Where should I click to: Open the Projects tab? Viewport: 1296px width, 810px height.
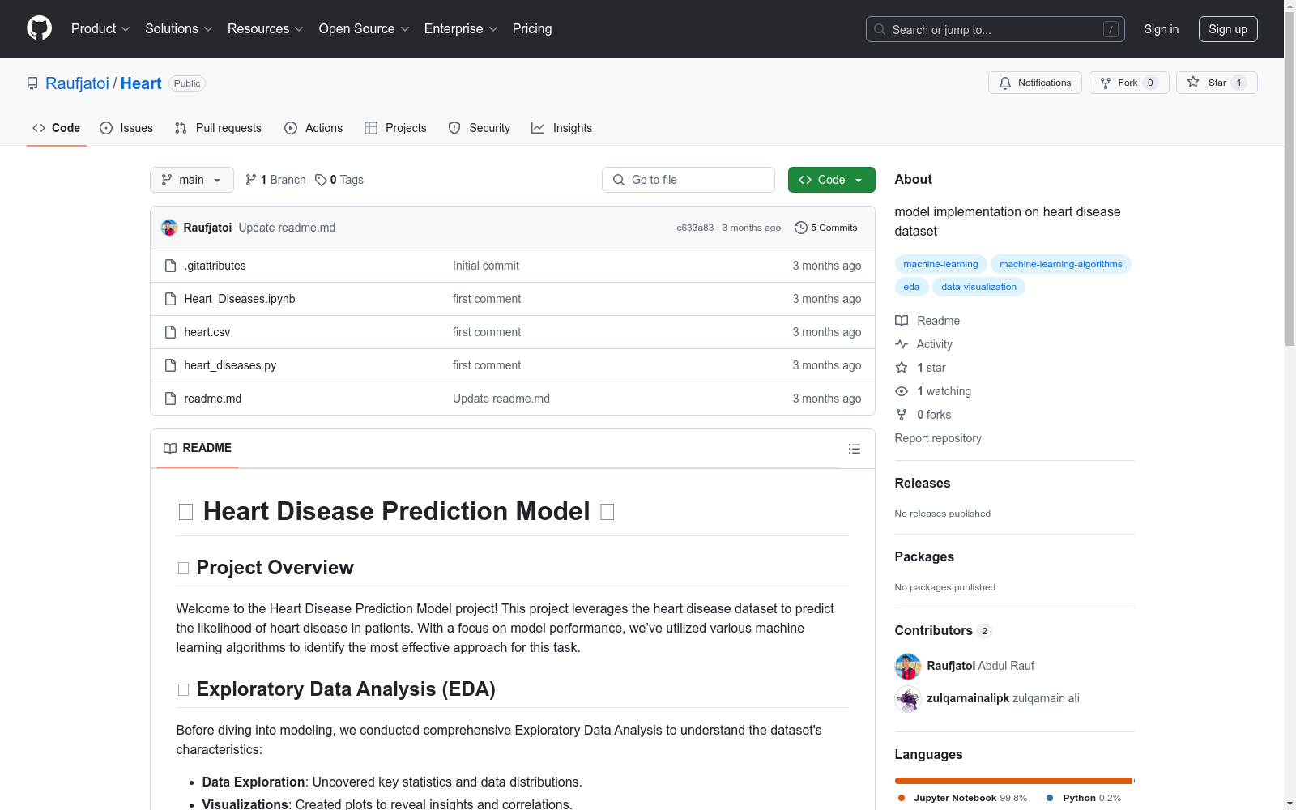point(395,128)
